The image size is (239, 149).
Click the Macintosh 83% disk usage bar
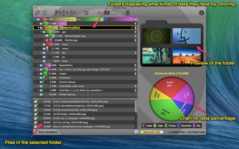pos(152,132)
